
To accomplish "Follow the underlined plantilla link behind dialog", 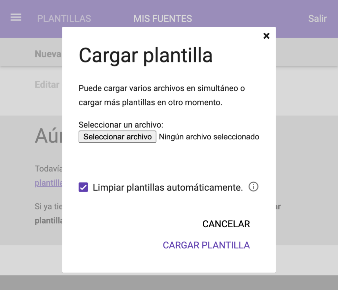I will [49, 183].
